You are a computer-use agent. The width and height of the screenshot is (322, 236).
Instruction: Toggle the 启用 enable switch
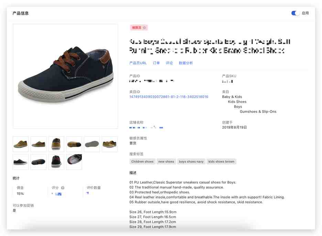(x=295, y=13)
